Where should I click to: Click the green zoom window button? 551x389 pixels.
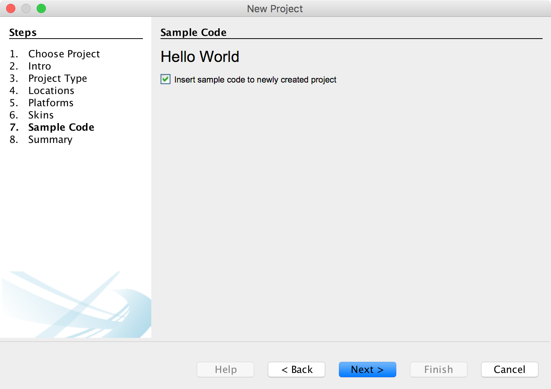point(41,8)
